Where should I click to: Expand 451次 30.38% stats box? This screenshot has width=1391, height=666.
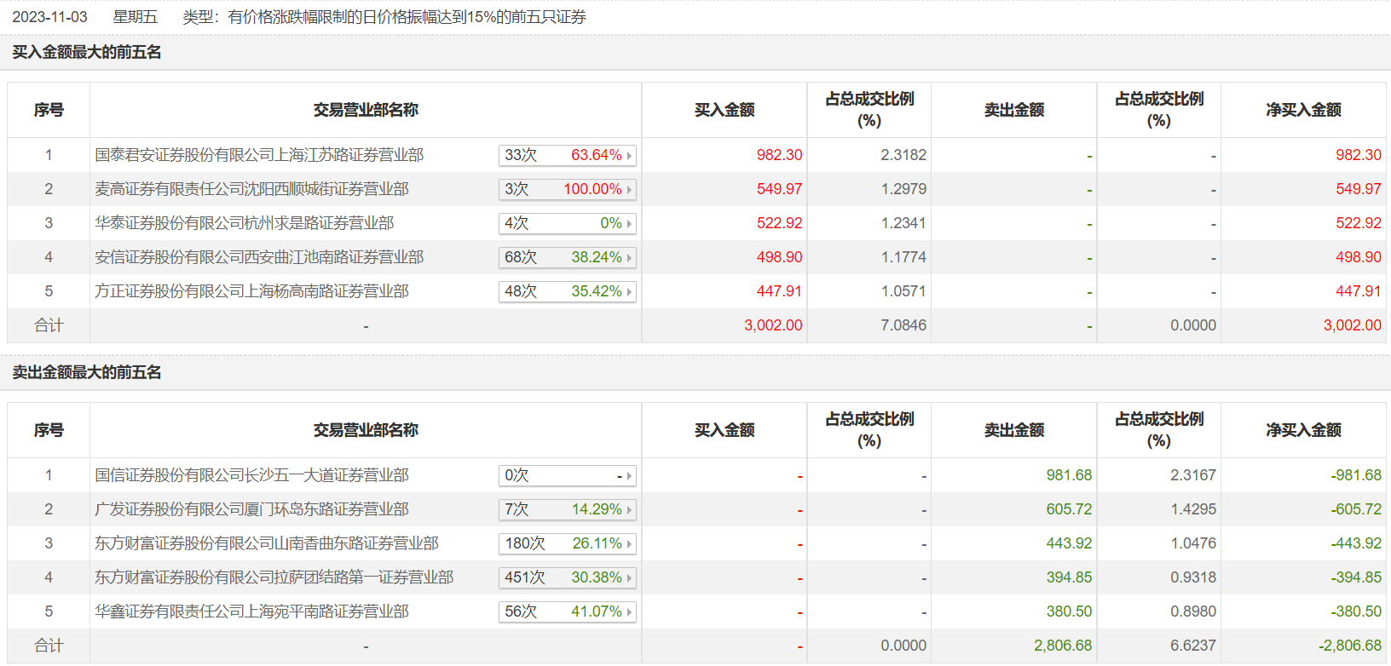[568, 577]
